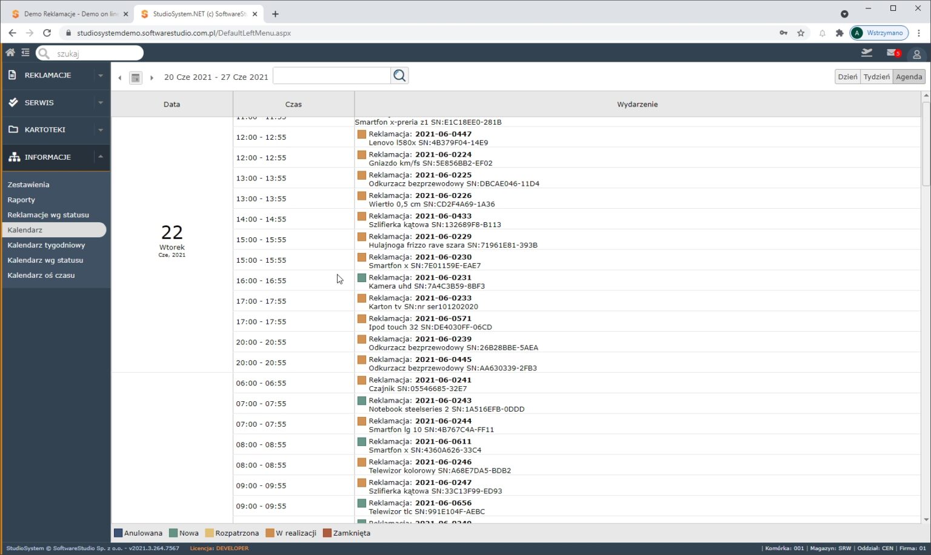
Task: Click the airplane icon in top bar
Action: pos(867,53)
